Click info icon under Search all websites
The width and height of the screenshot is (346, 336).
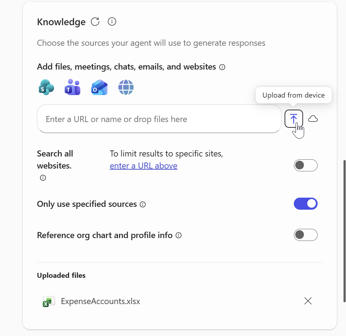43,178
